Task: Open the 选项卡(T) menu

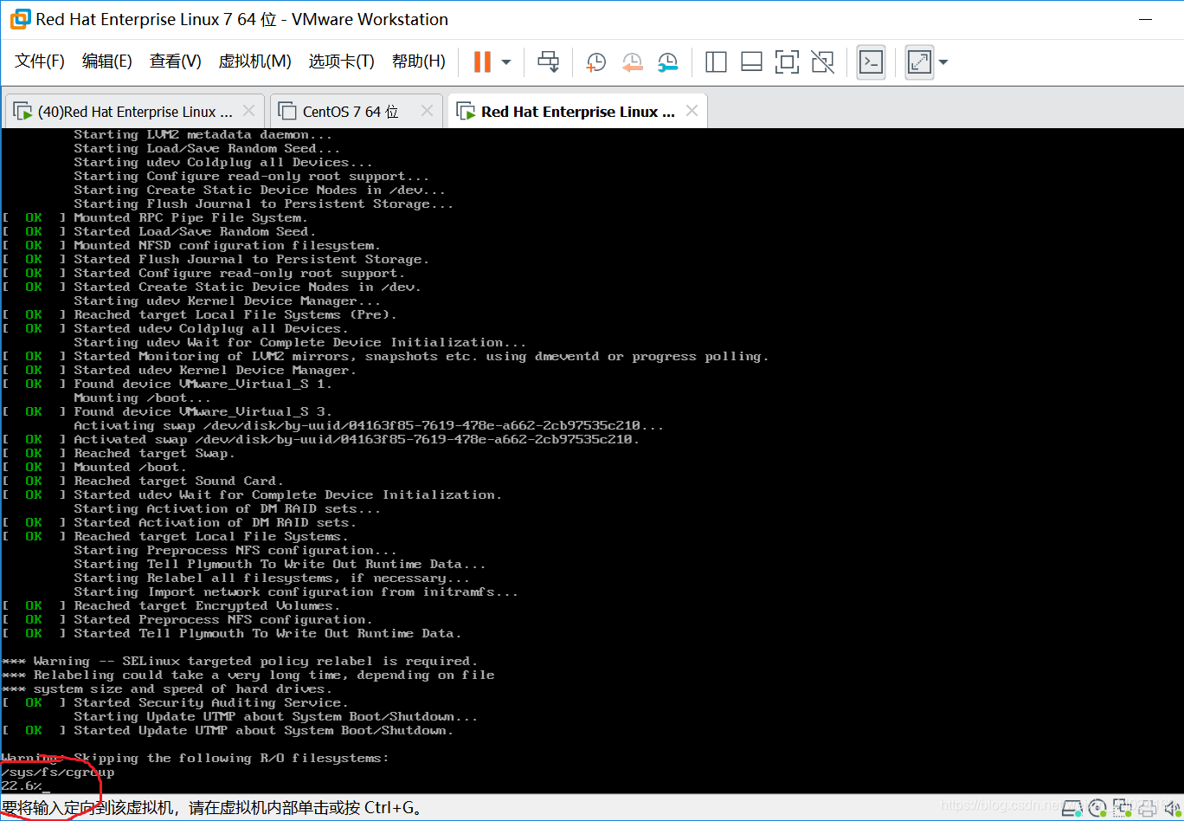Action: tap(341, 61)
